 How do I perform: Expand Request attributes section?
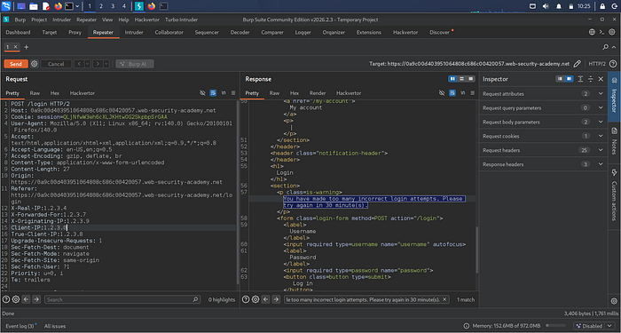click(x=601, y=94)
